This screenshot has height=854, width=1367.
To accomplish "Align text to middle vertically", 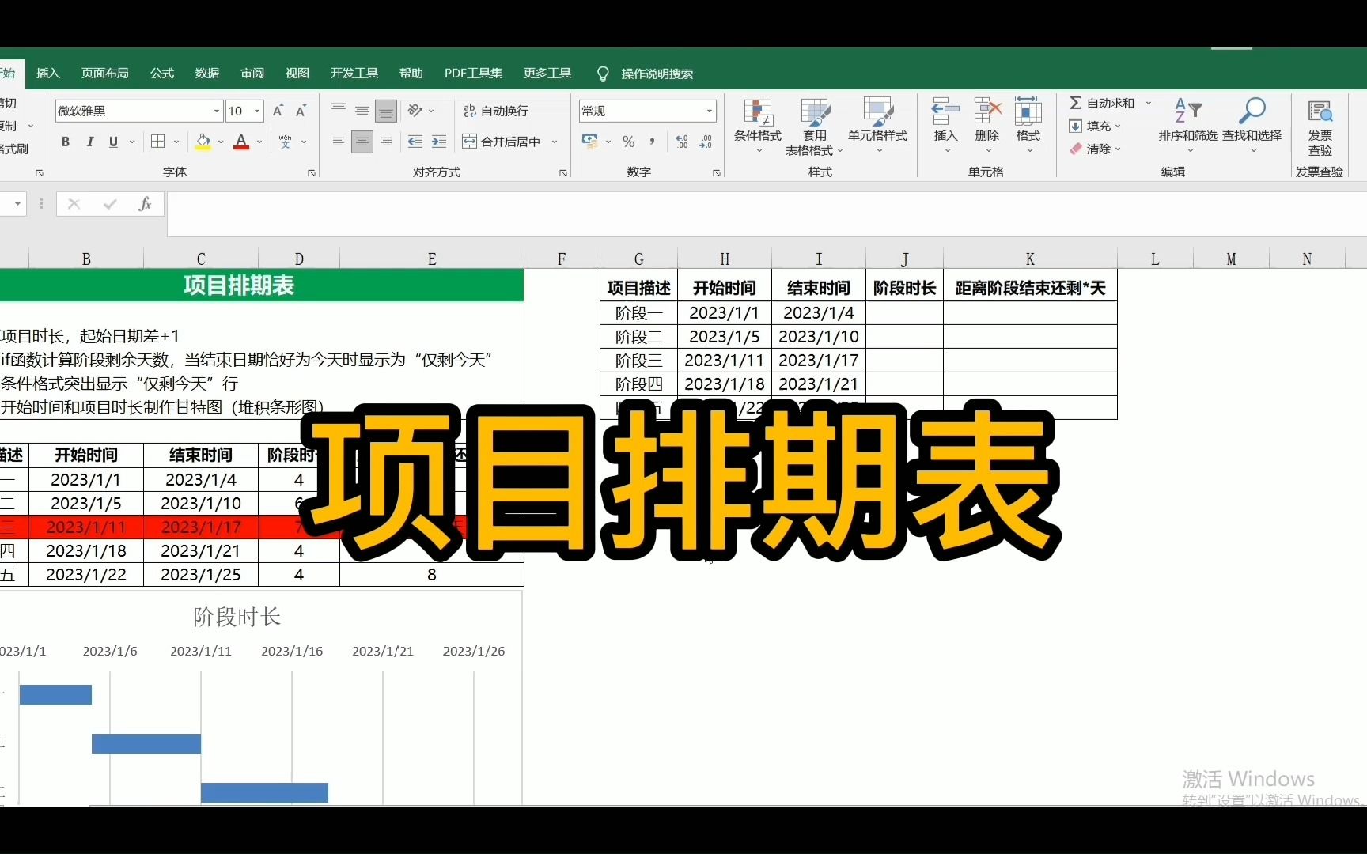I will (x=362, y=111).
